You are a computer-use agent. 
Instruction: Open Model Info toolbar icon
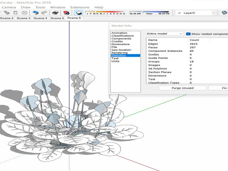66,13
